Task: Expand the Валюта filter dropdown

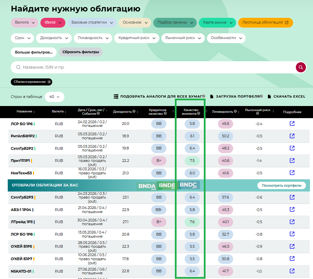Action: coord(25,23)
